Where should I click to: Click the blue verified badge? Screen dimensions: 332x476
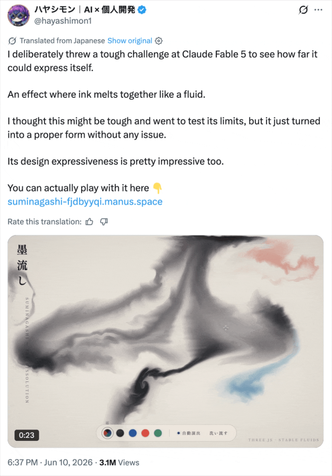[142, 10]
